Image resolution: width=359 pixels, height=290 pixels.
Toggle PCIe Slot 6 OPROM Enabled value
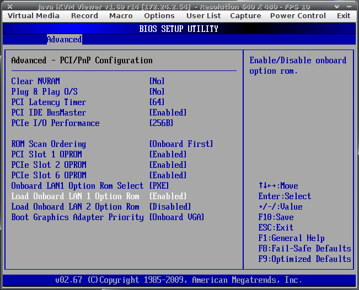point(168,176)
